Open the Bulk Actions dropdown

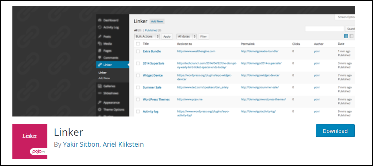[147, 36]
